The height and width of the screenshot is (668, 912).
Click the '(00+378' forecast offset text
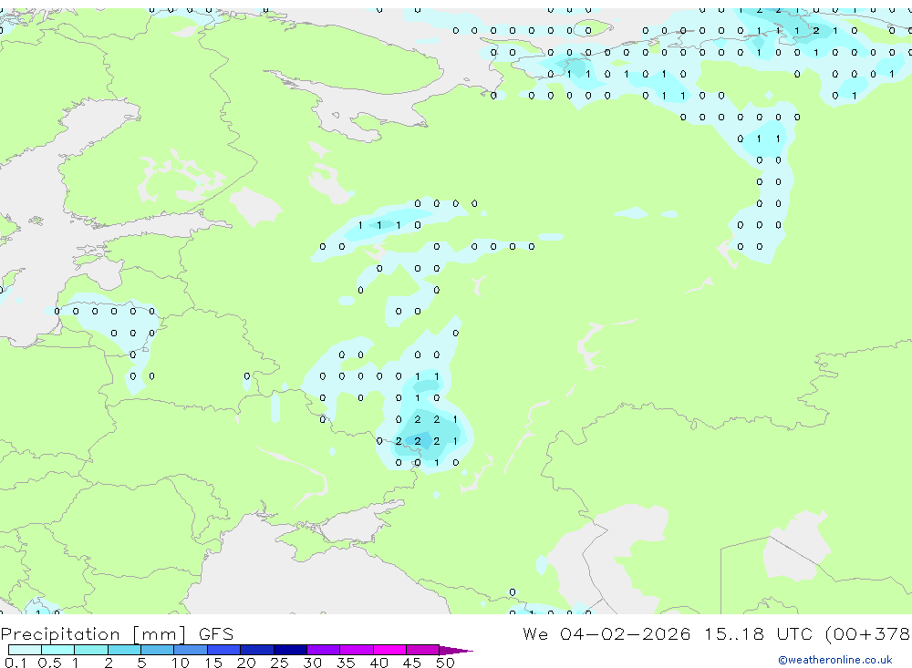(x=868, y=634)
